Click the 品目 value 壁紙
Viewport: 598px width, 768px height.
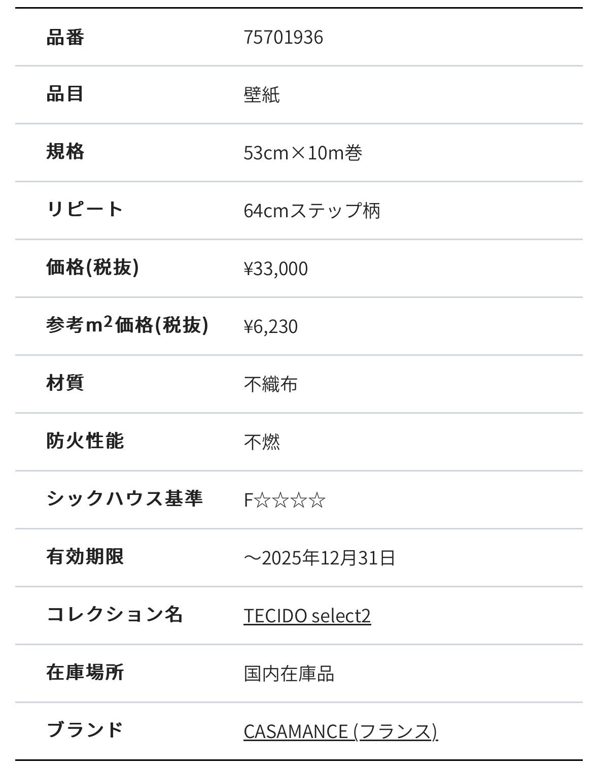262,95
